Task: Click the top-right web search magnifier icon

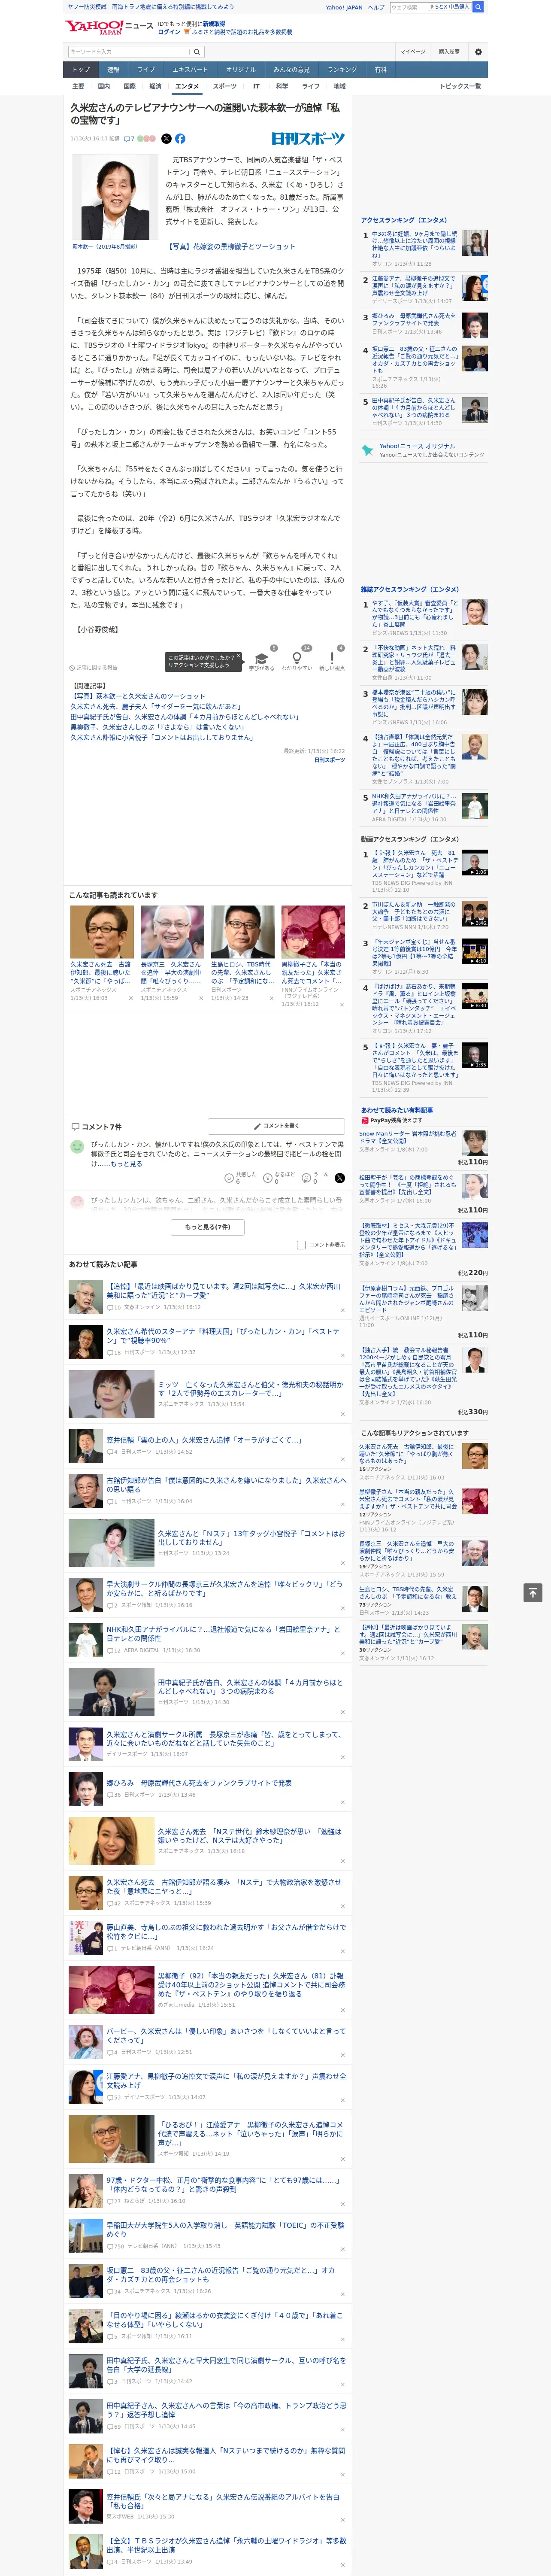Action: pyautogui.click(x=478, y=7)
